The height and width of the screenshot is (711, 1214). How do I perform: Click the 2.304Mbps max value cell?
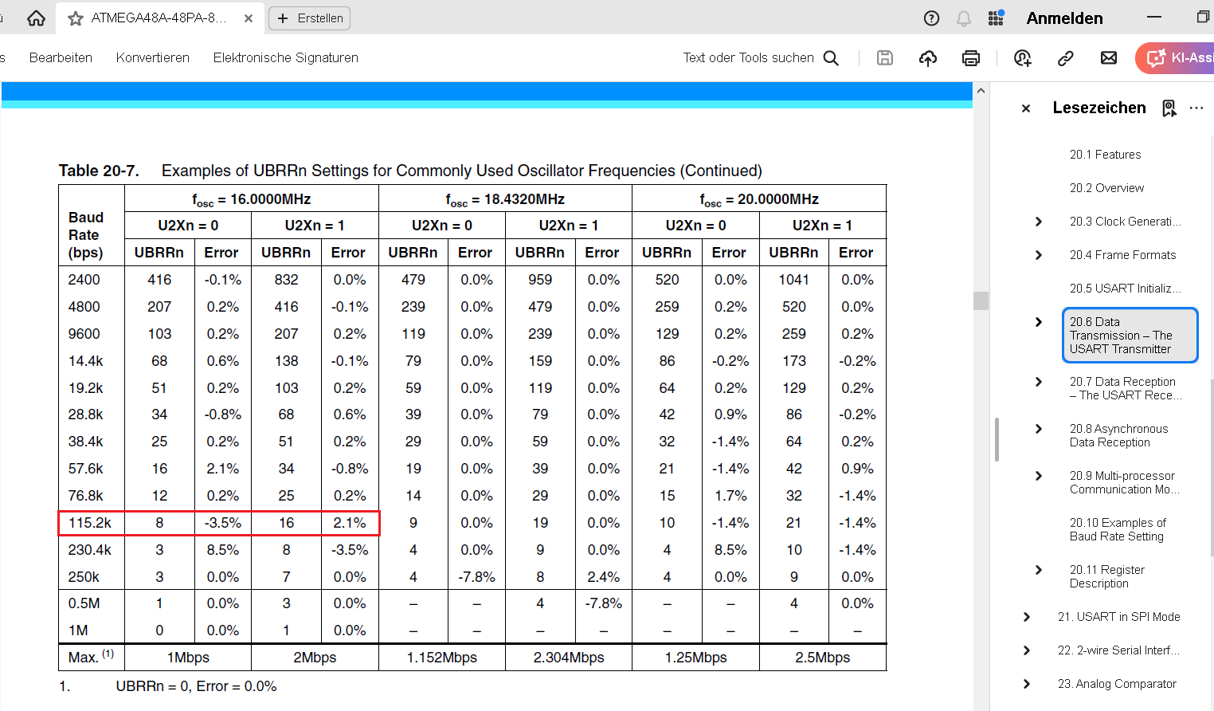(x=569, y=658)
